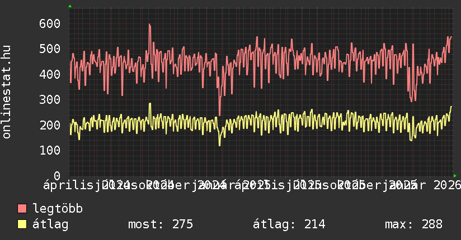
Task: Click the deepest yellow line dip near 120
Action: tap(219, 145)
